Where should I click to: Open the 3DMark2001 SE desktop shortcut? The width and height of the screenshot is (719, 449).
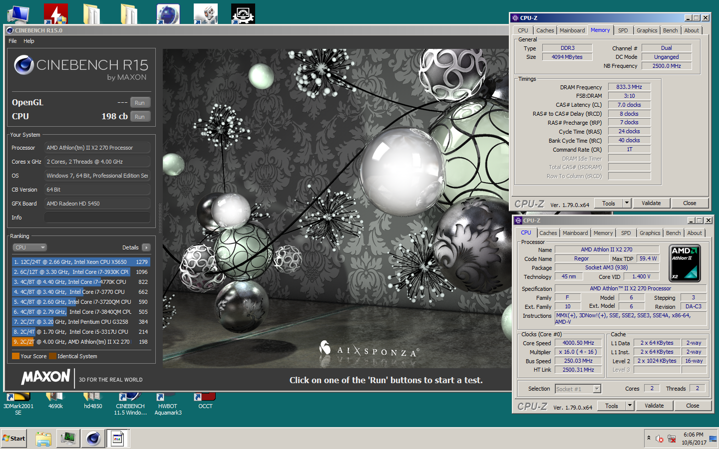pos(18,403)
